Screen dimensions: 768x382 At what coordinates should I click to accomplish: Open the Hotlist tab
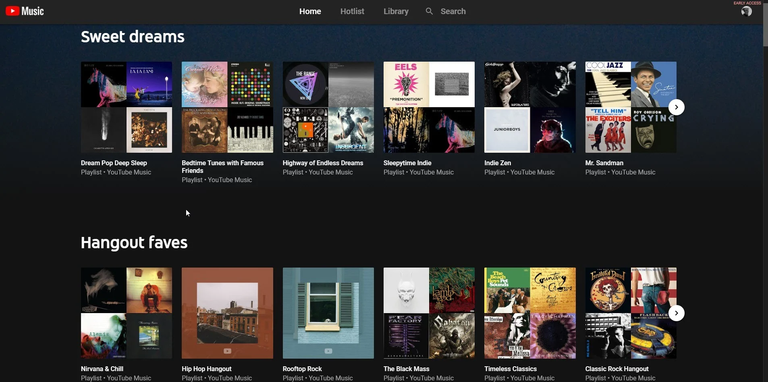click(352, 11)
